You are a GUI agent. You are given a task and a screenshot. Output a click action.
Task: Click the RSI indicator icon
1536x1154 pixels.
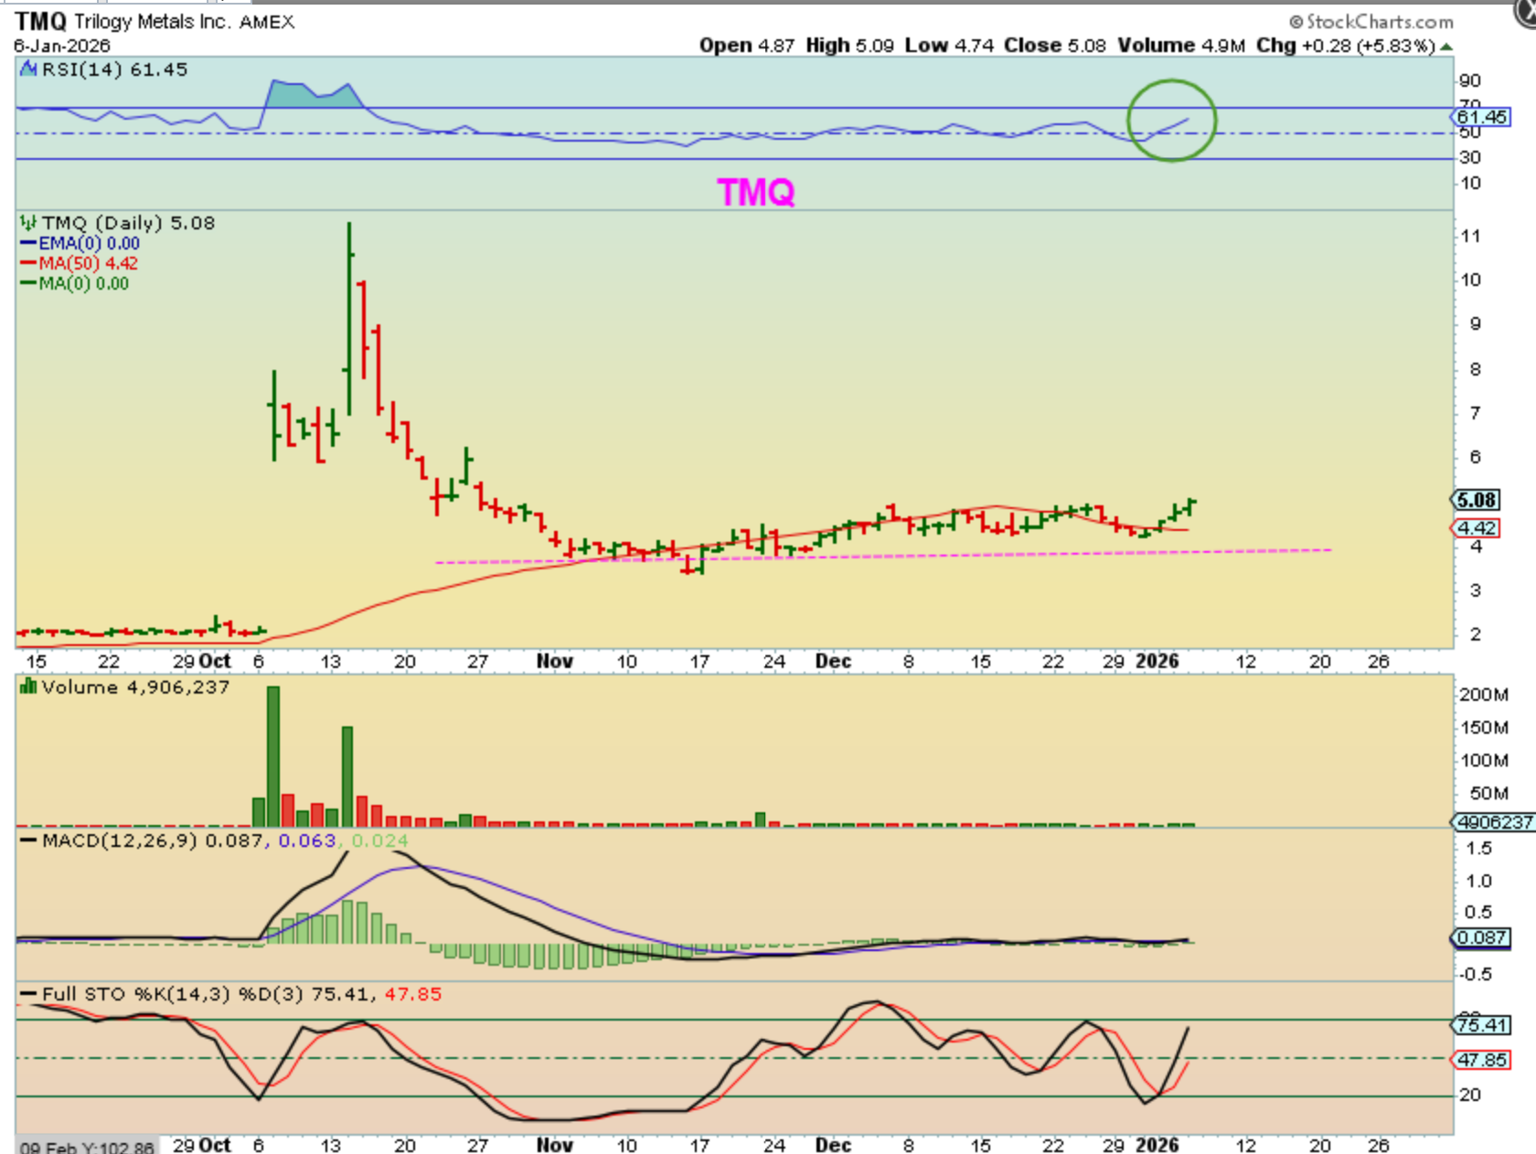28,69
